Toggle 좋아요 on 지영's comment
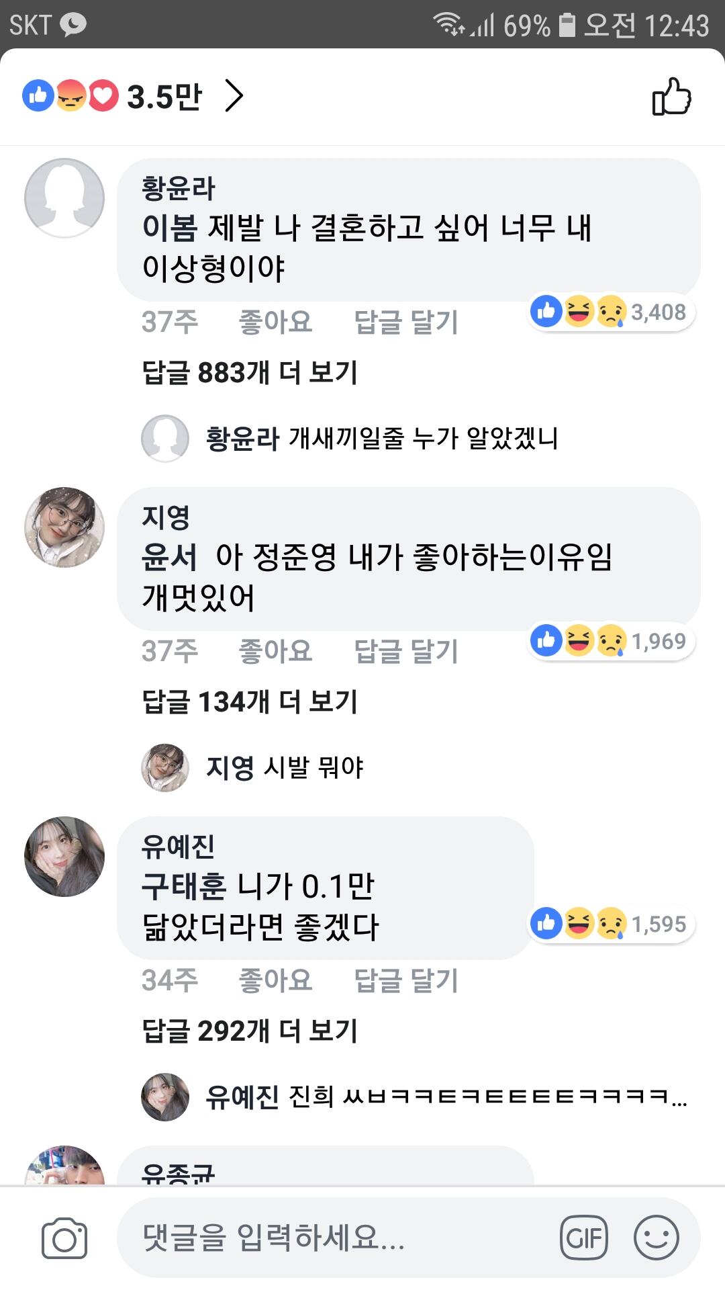 (275, 651)
